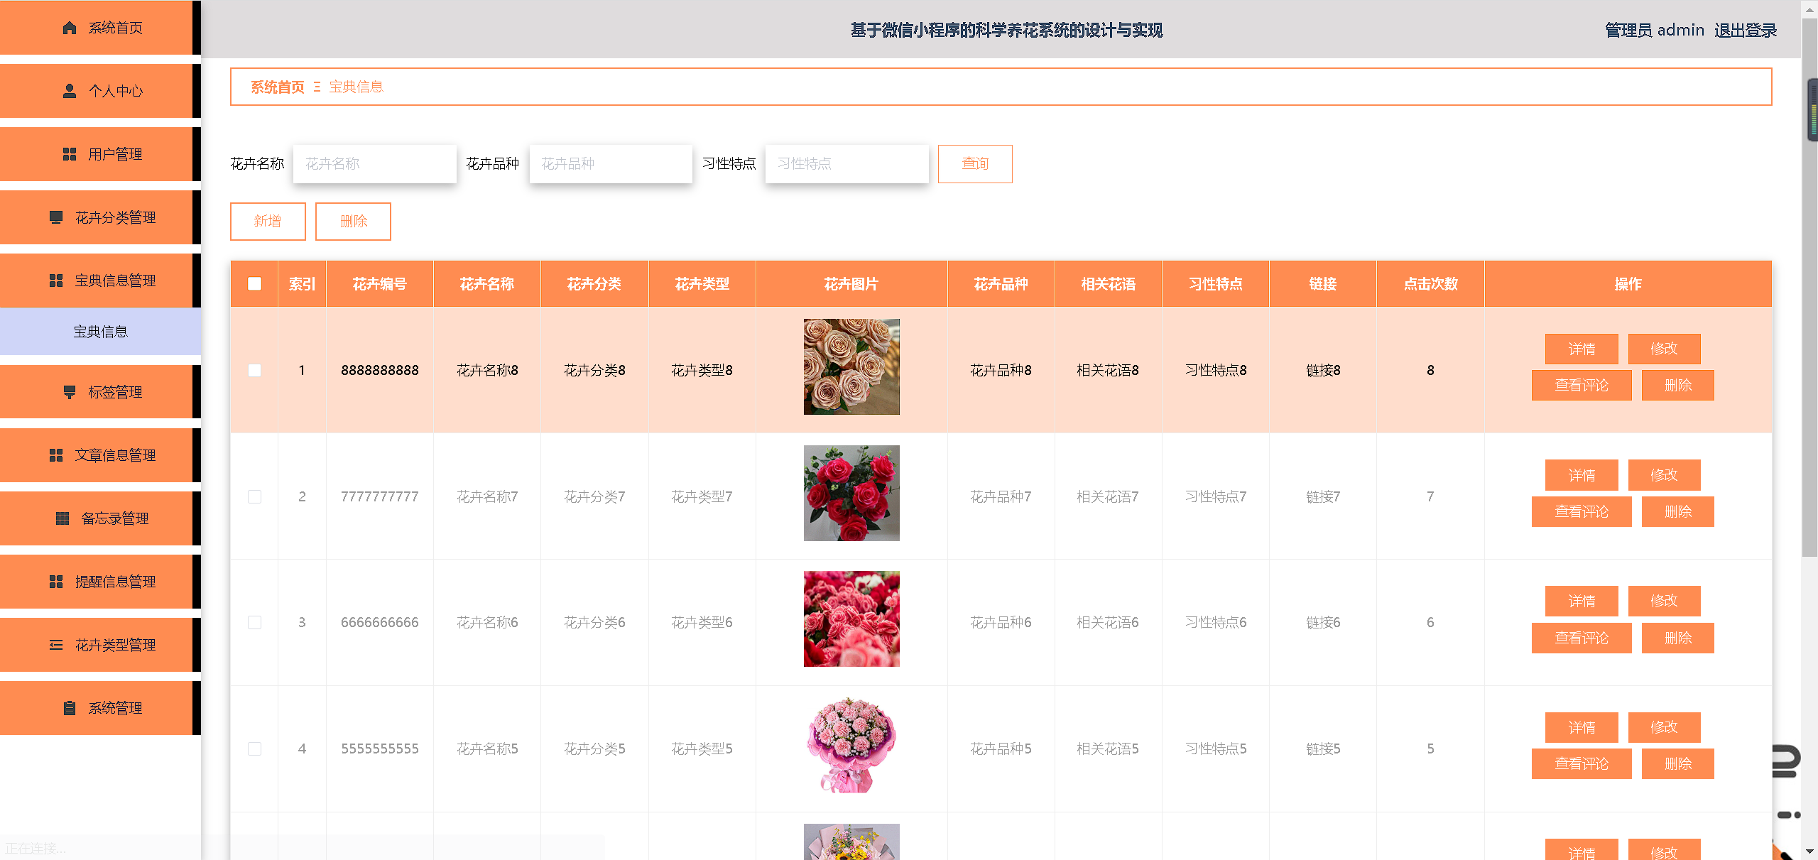The image size is (1818, 860).
Task: Check the checkbox for row 8888888888
Action: (x=254, y=370)
